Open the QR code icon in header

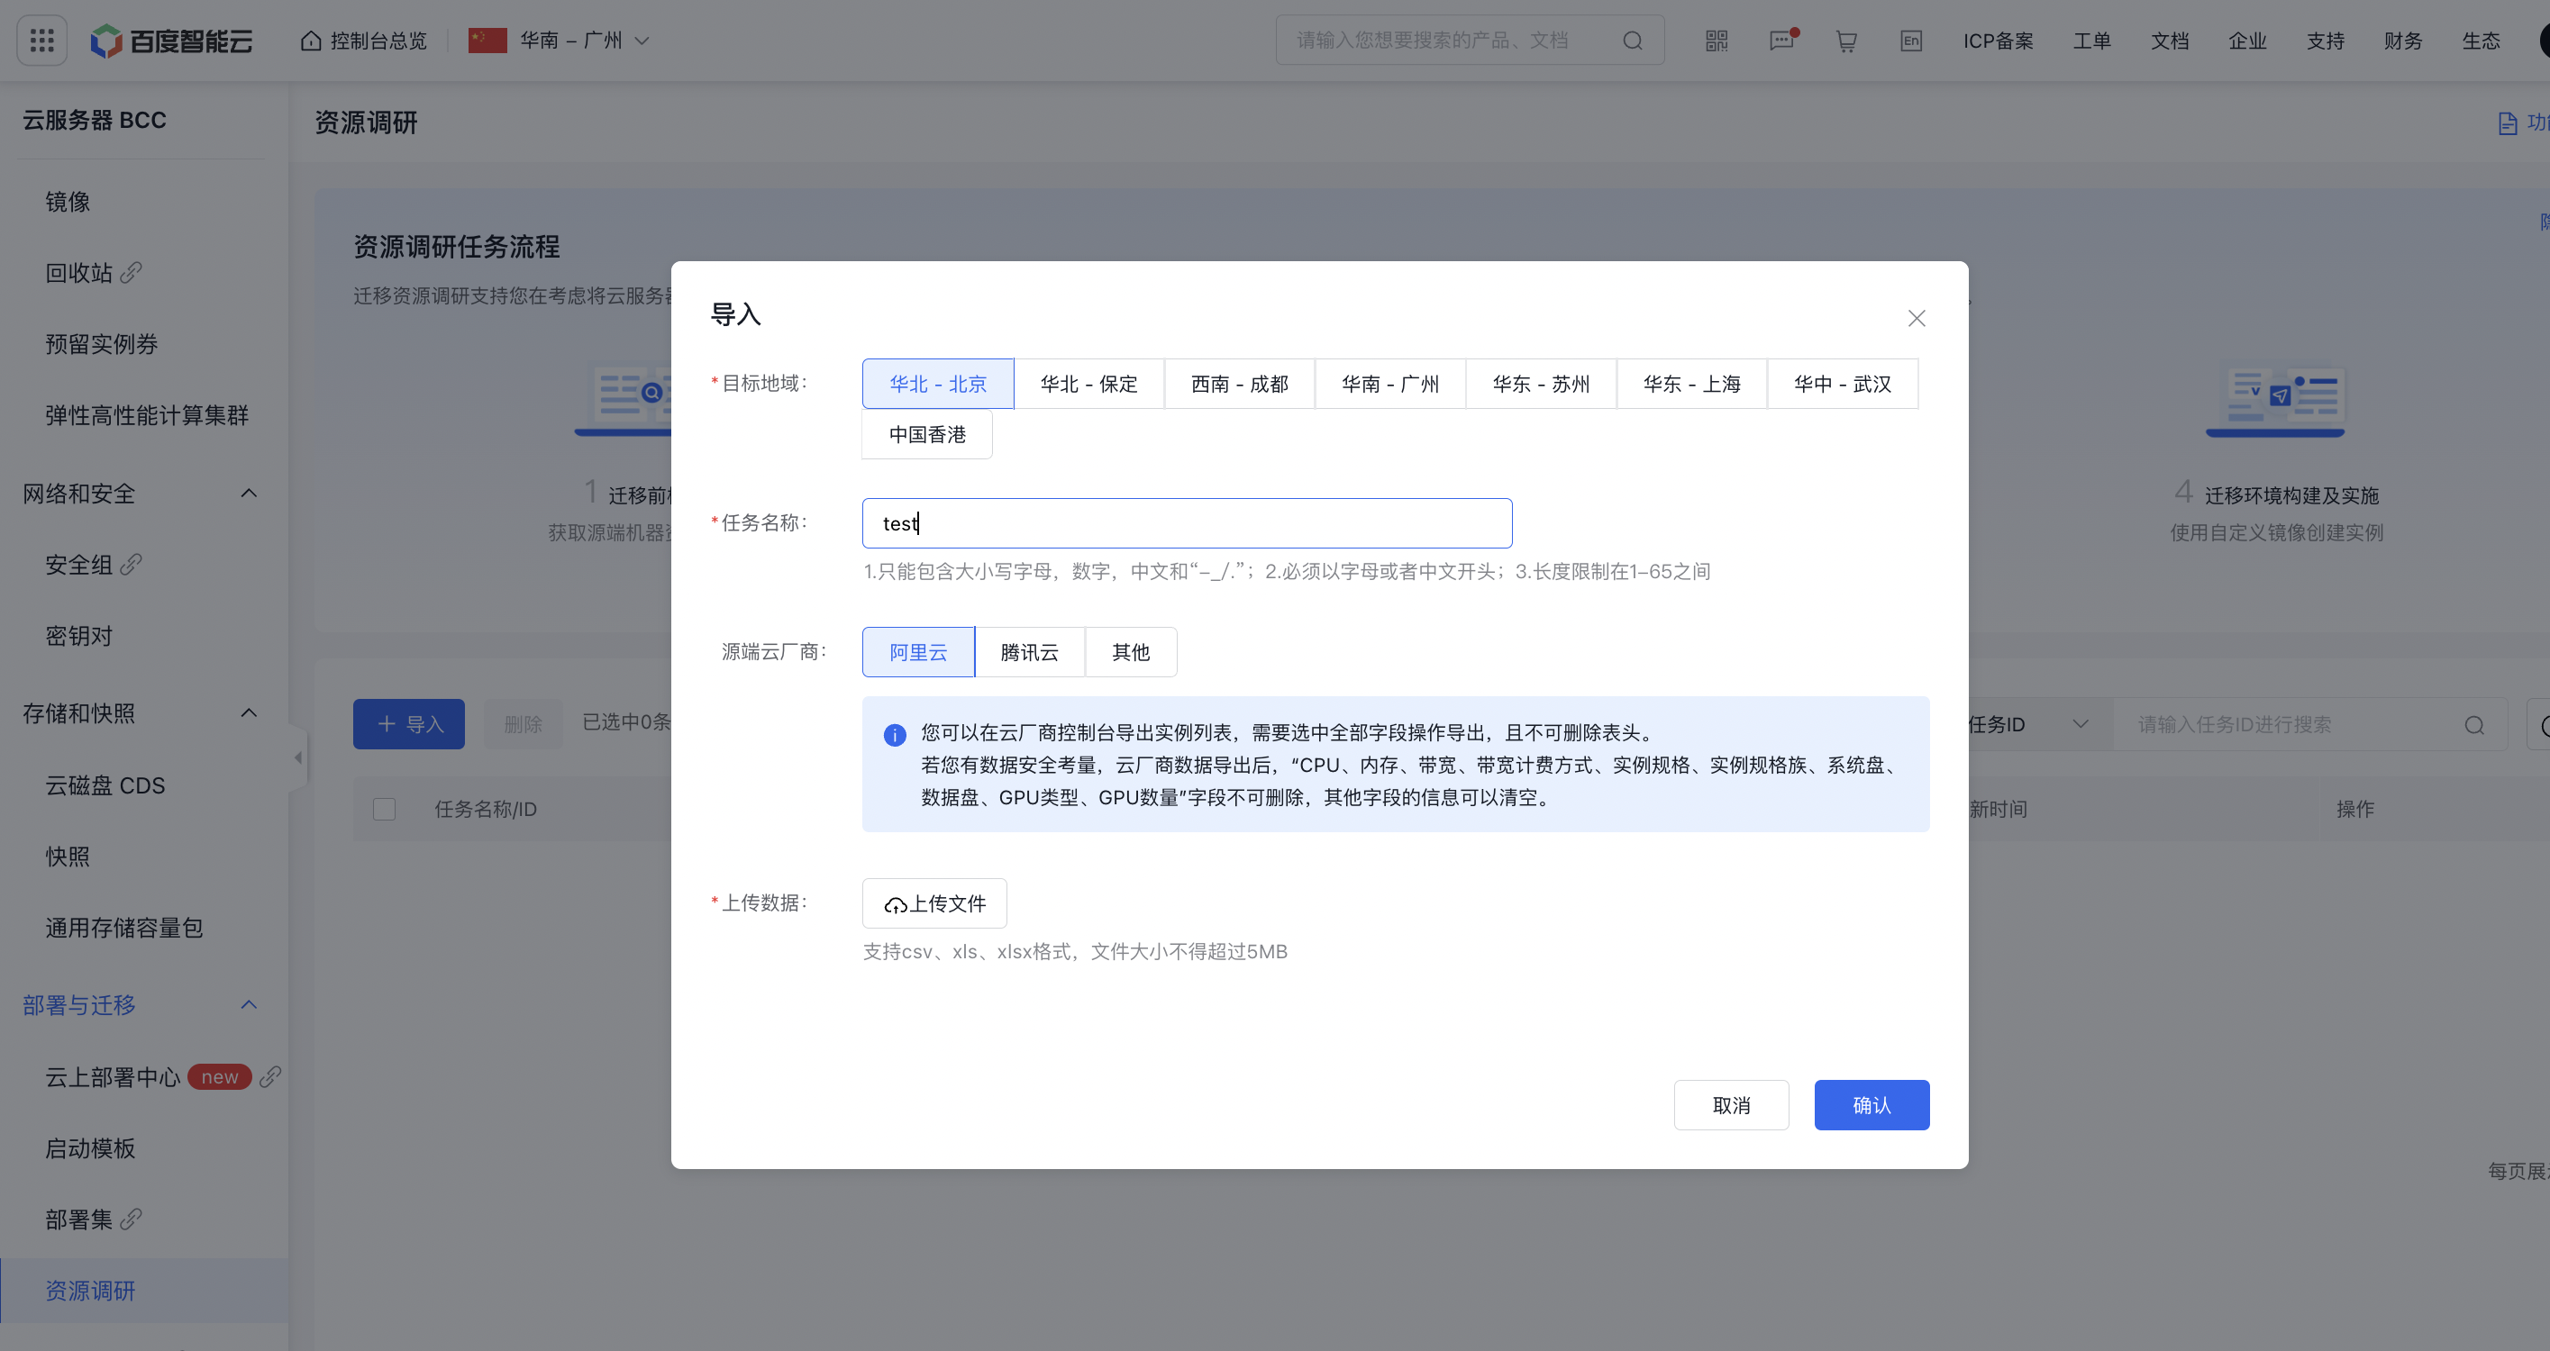point(1717,41)
